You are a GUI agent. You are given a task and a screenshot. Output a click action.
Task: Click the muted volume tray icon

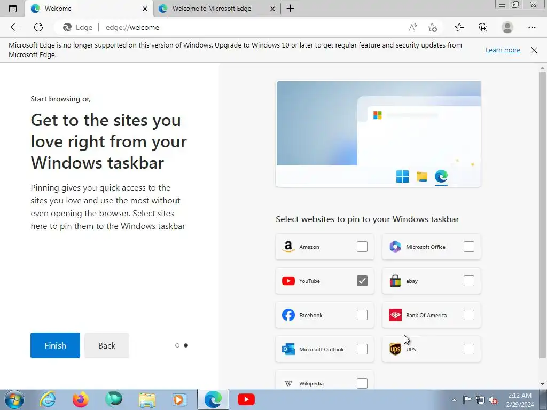493,400
